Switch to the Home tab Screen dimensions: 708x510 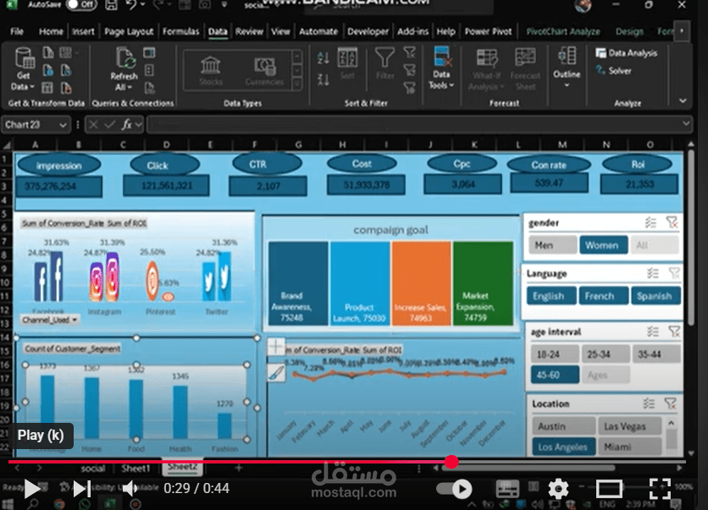[x=51, y=31]
